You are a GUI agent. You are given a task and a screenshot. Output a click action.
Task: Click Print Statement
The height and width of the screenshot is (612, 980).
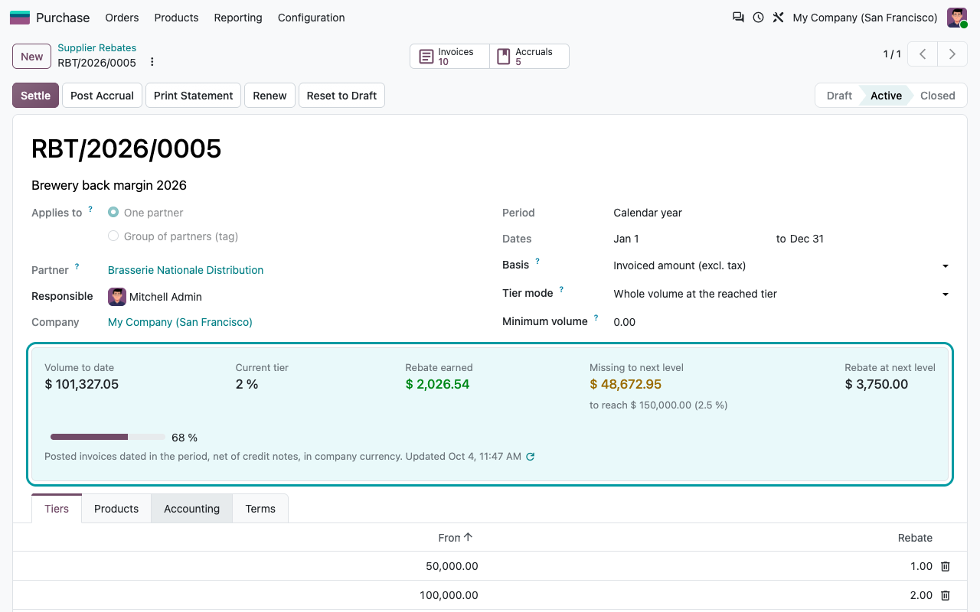pos(193,96)
